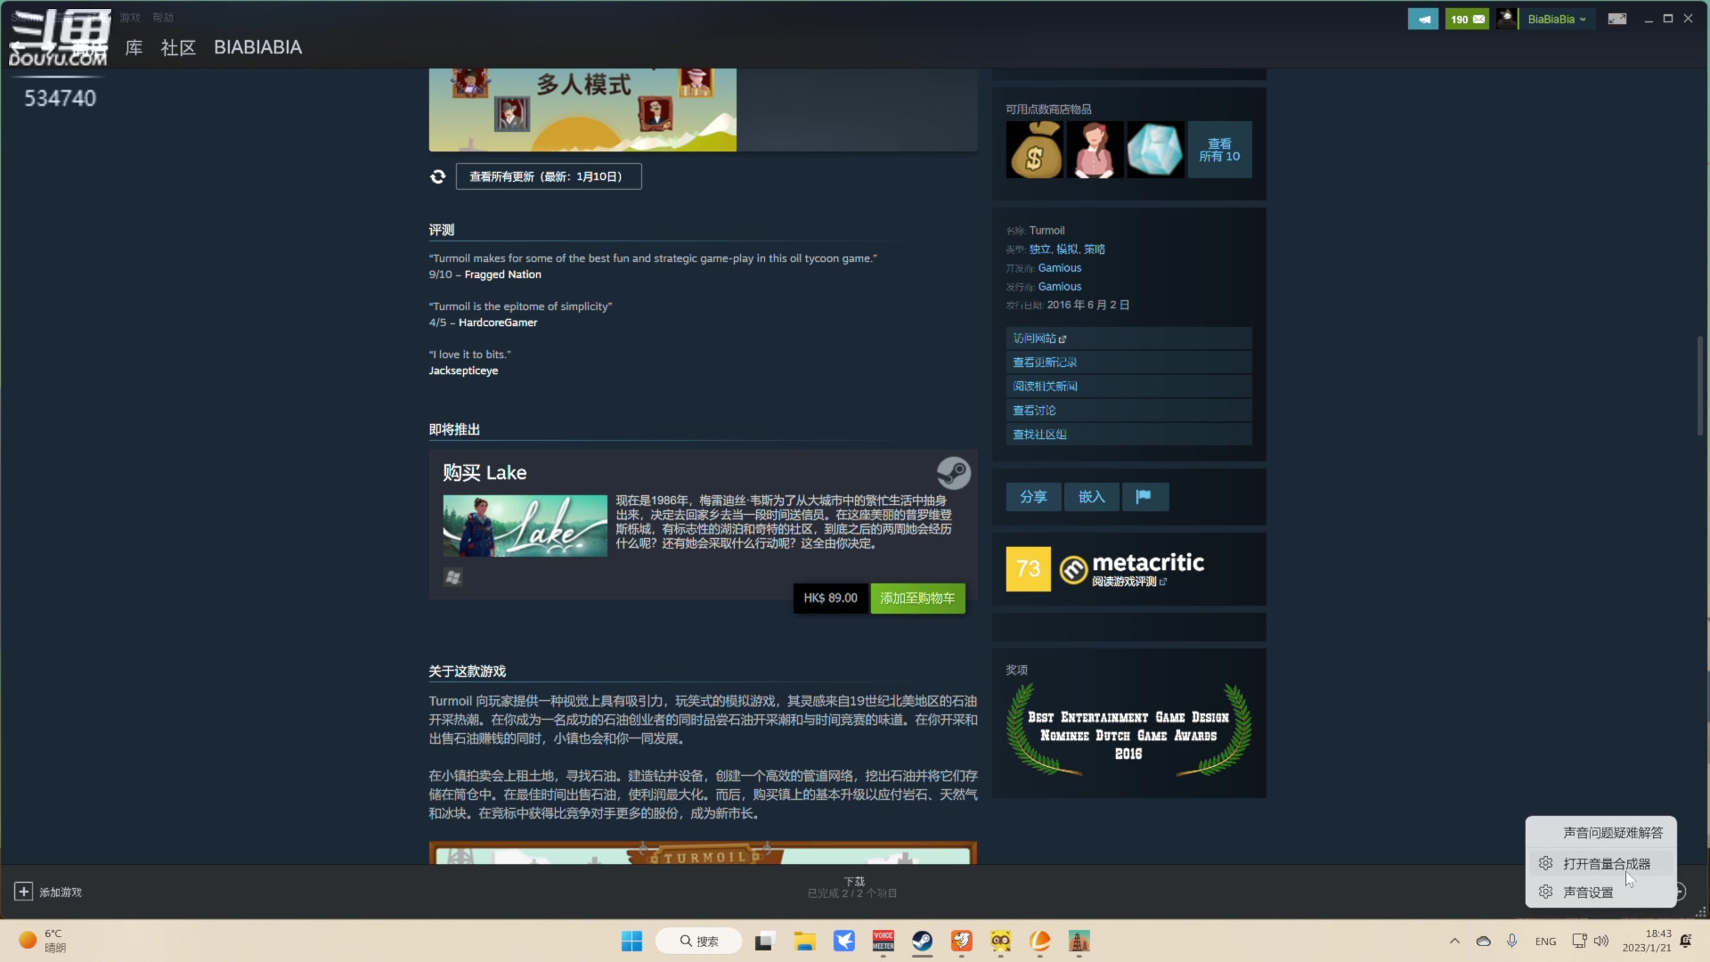Click the 添加游戏 plus icon
This screenshot has height=962, width=1710.
(23, 892)
